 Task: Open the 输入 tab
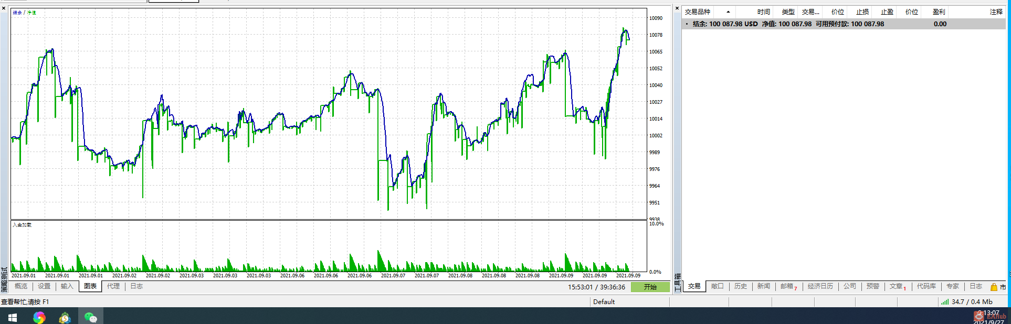pyautogui.click(x=67, y=286)
